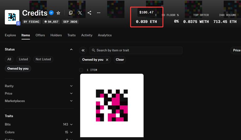The image size is (241, 140).
Task: Select the All status filter
Action: (9, 59)
